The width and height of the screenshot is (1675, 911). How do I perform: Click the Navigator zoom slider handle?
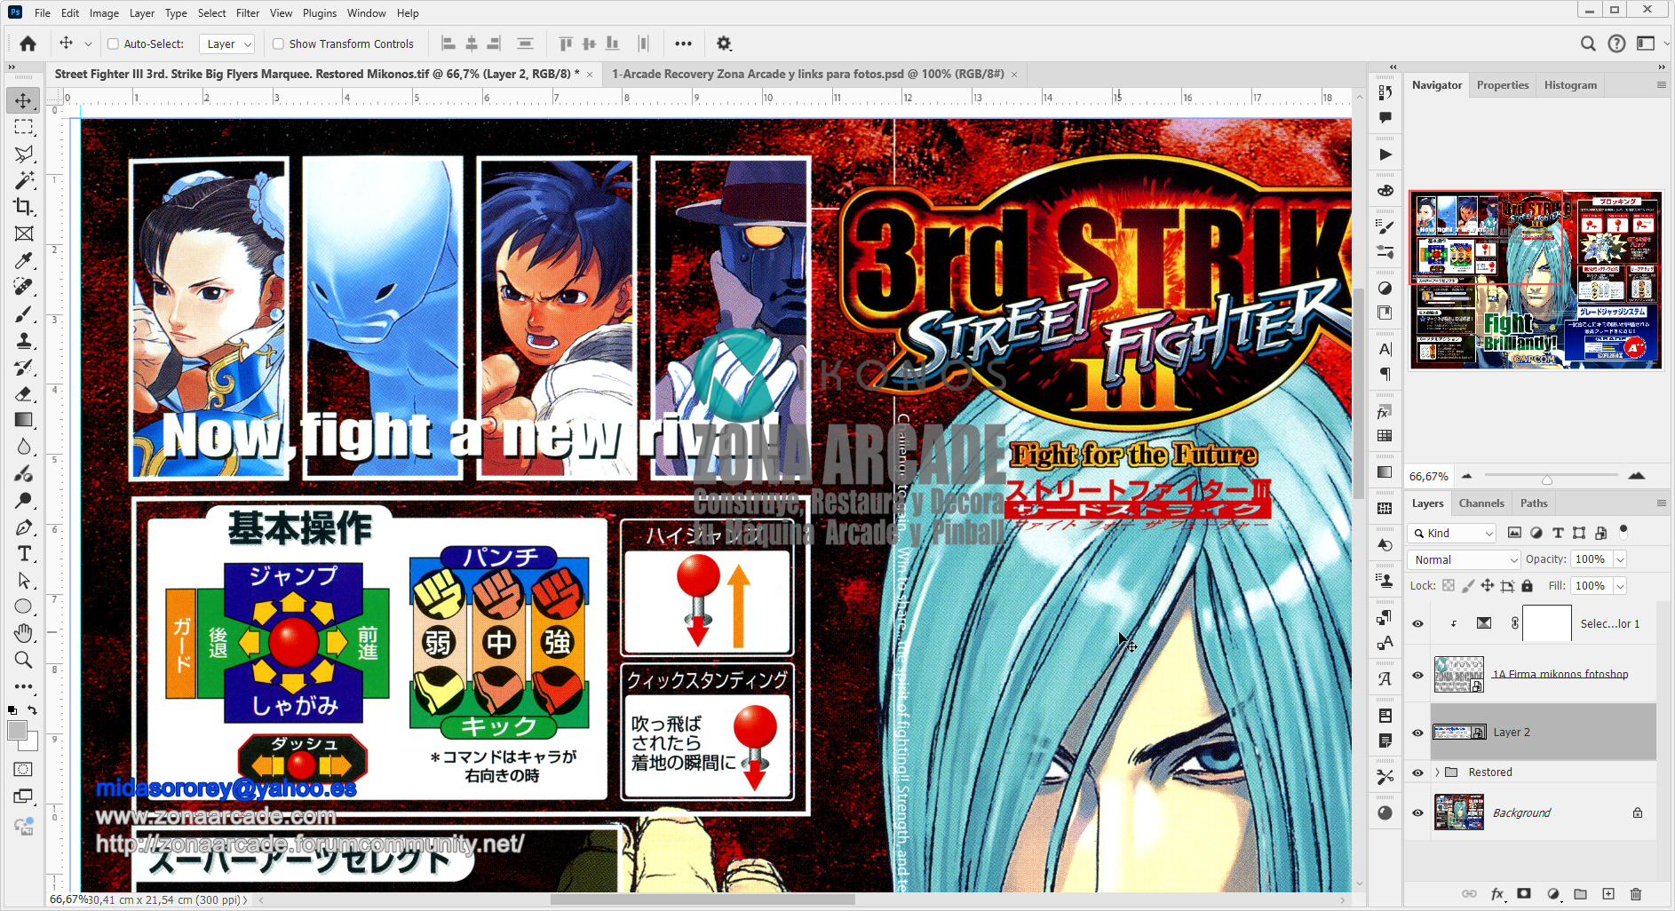(1547, 479)
